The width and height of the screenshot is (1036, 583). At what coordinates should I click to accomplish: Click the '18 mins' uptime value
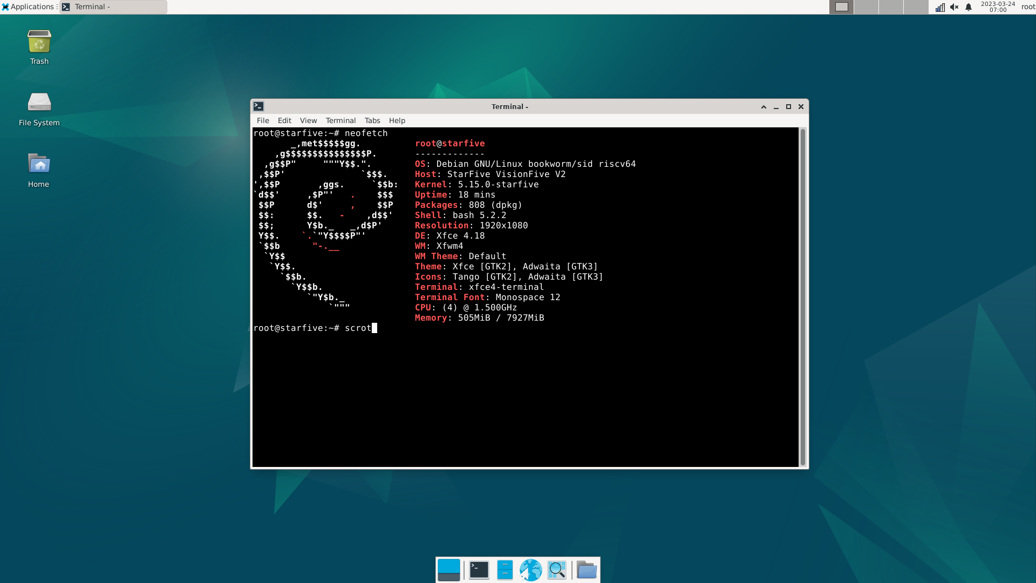coord(476,195)
